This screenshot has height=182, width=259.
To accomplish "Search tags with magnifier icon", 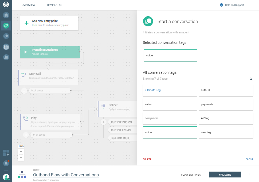I will 251,79.
